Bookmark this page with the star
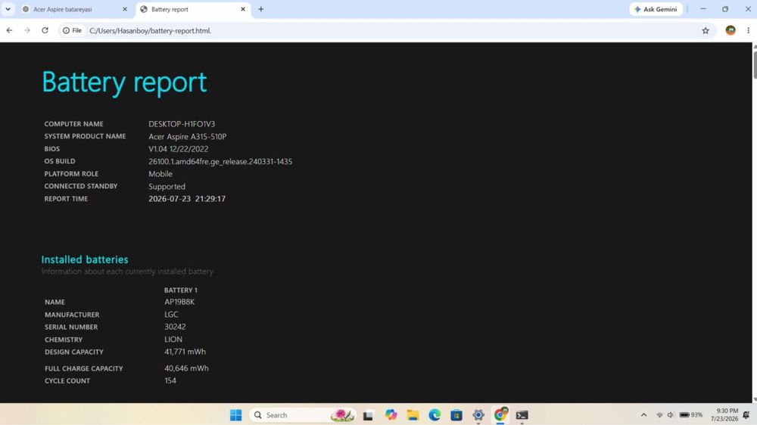 click(706, 30)
